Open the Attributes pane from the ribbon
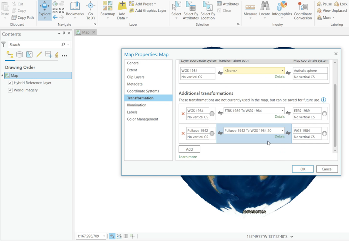 228,4
